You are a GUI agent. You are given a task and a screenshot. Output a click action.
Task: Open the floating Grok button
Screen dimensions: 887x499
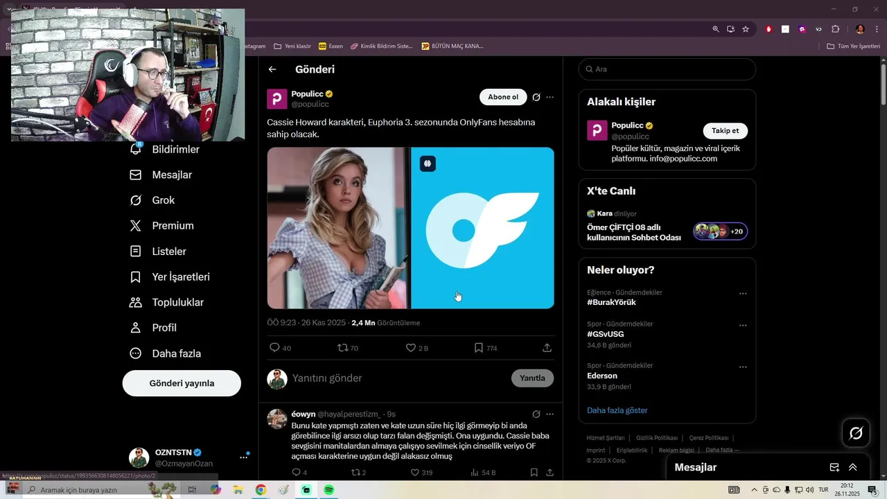point(856,433)
